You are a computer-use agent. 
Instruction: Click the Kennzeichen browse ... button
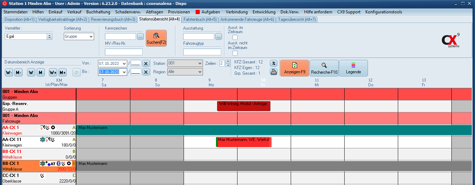[x=140, y=36]
